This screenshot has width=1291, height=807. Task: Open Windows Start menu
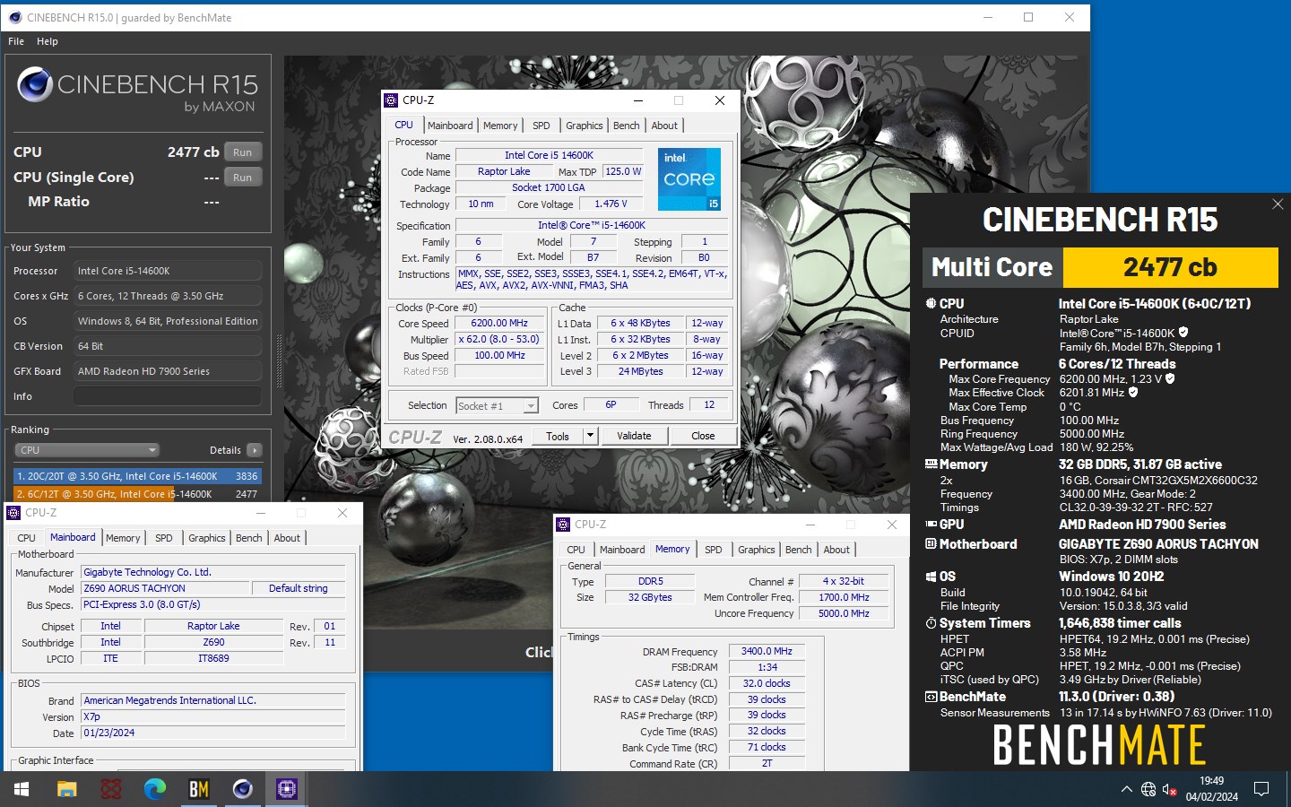tap(22, 789)
